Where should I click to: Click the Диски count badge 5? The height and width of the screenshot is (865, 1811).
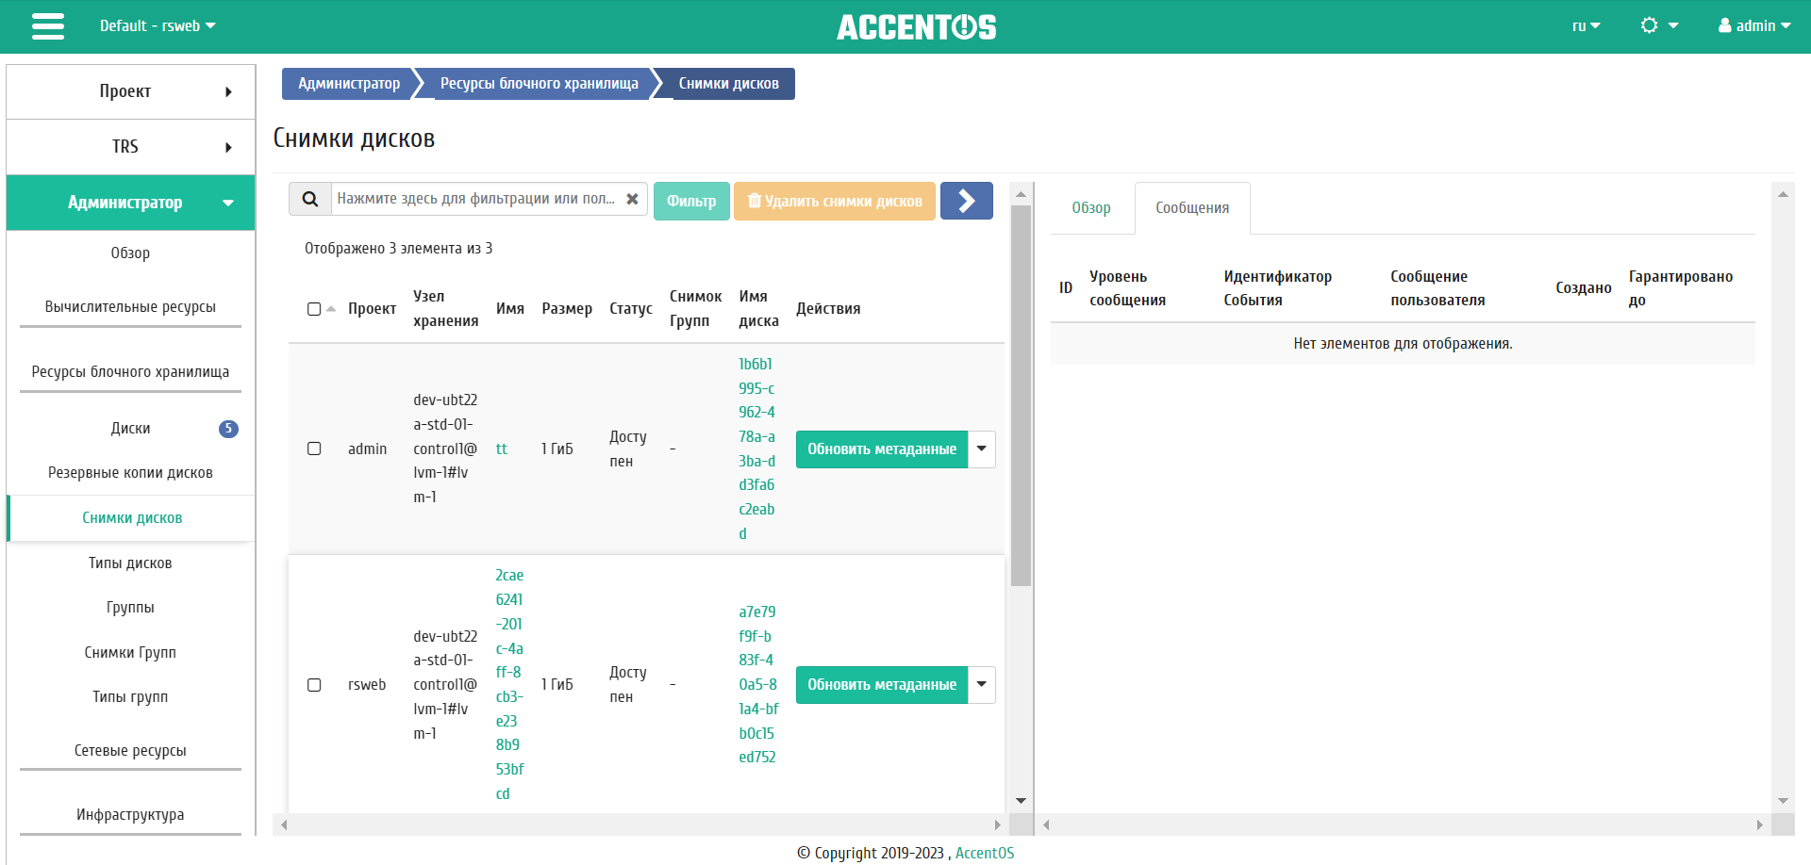[228, 429]
